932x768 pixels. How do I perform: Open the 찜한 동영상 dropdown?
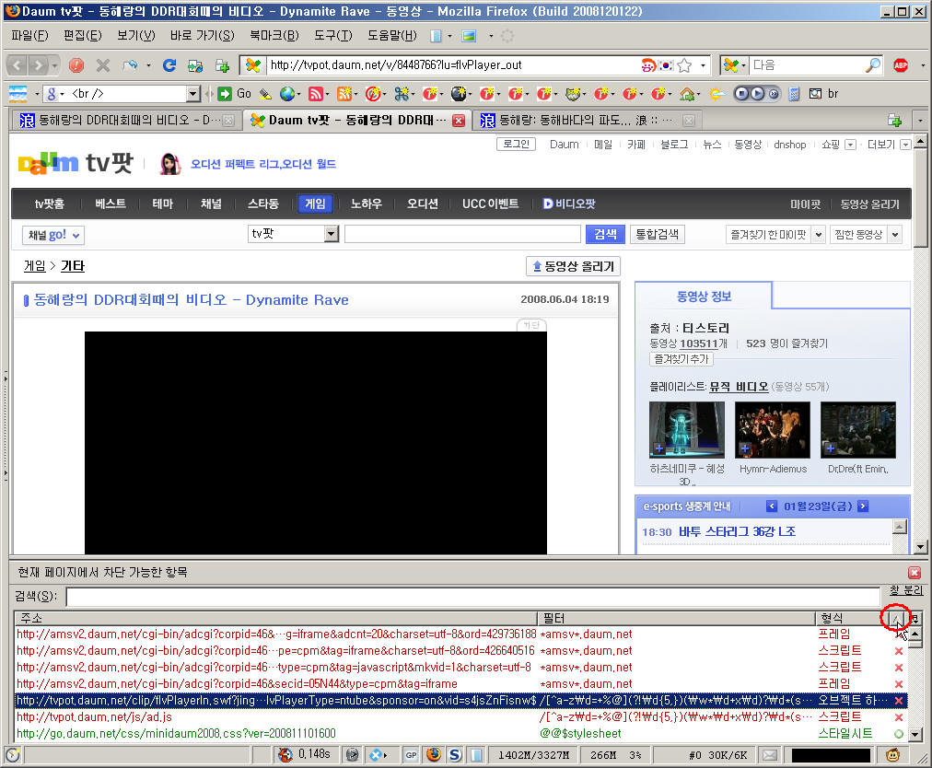point(895,234)
